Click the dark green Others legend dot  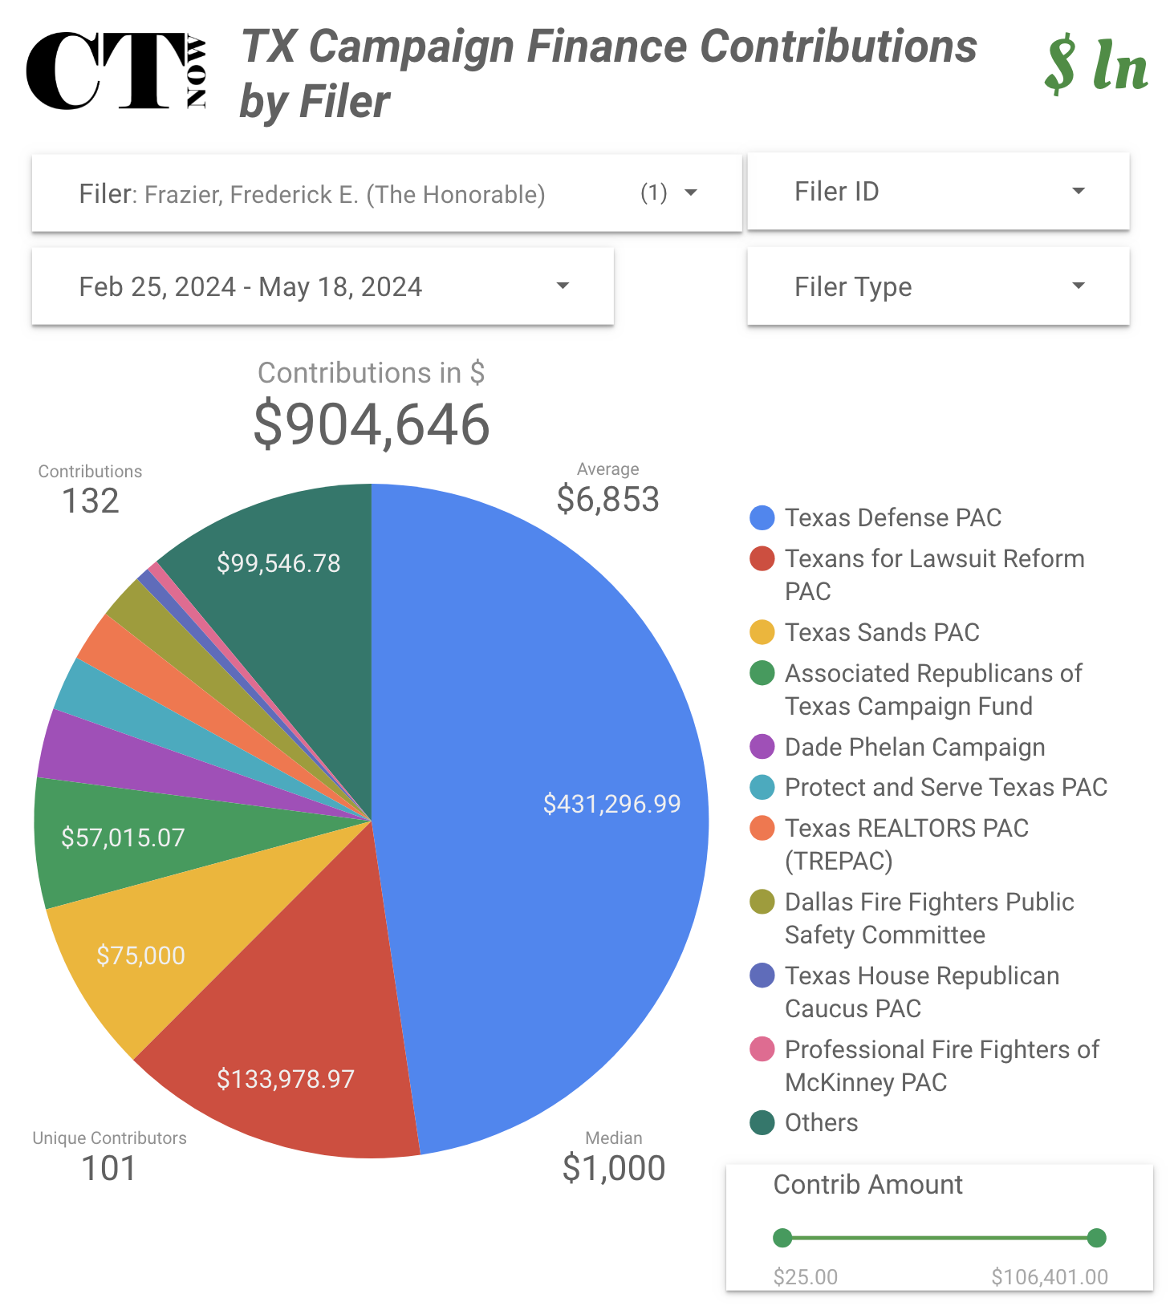(762, 1122)
